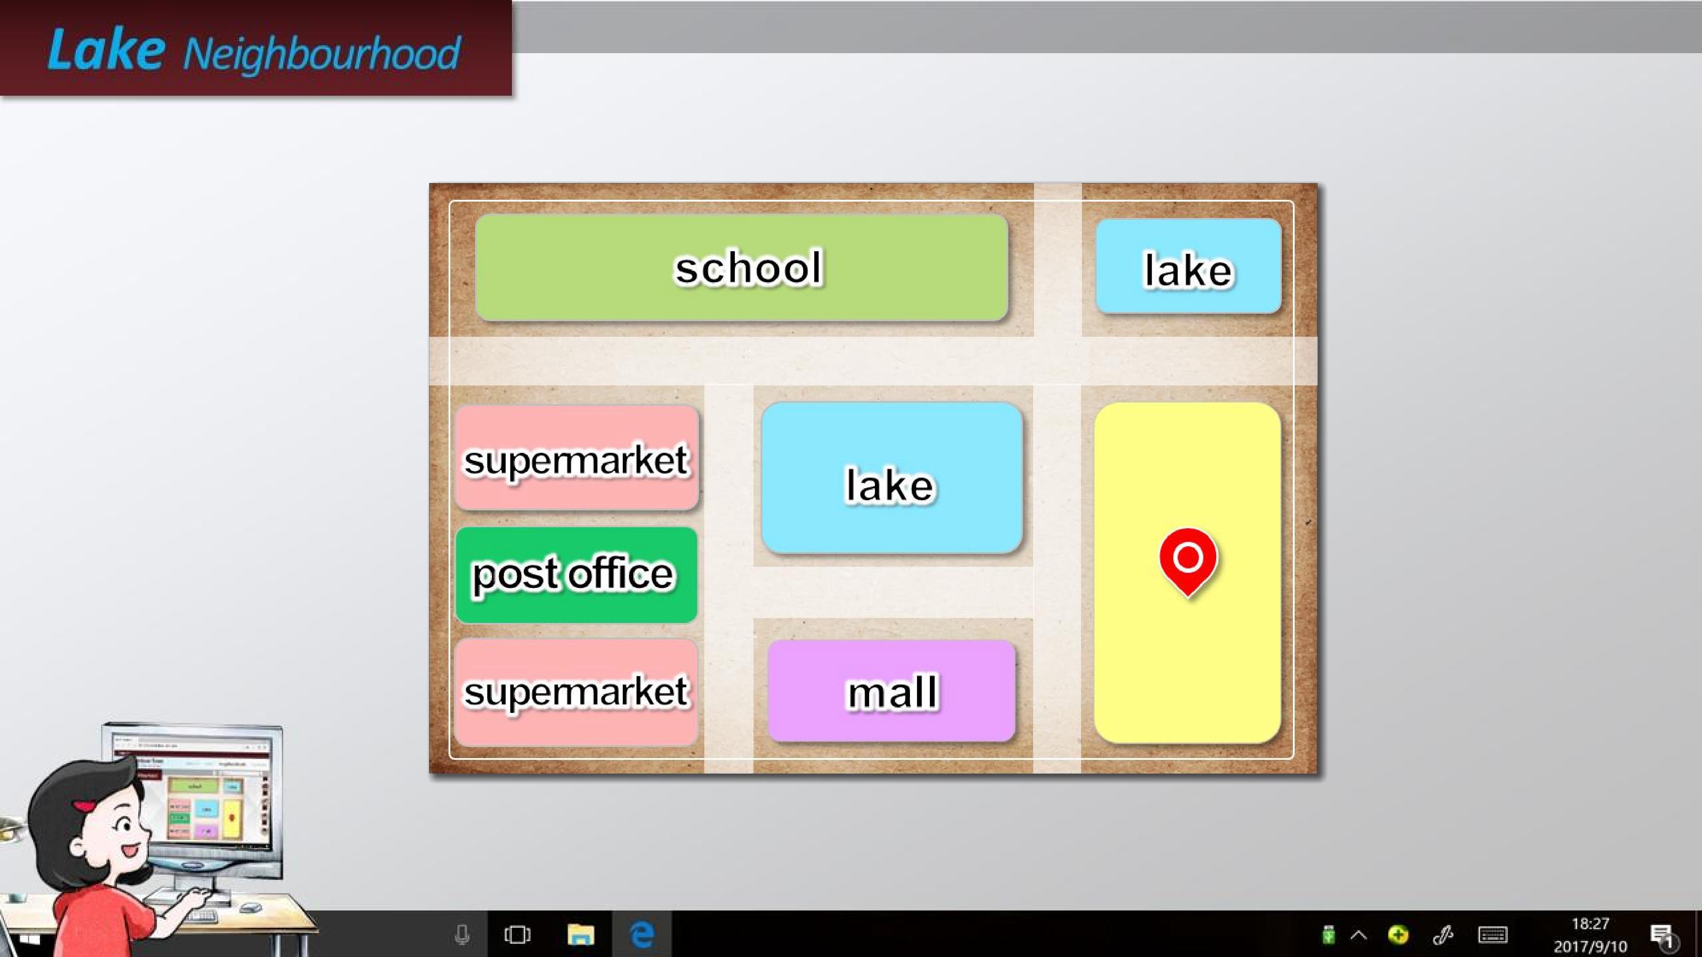Screen dimensions: 1702x957
Task: Click the USB safely remove icon
Action: pyautogui.click(x=1328, y=934)
